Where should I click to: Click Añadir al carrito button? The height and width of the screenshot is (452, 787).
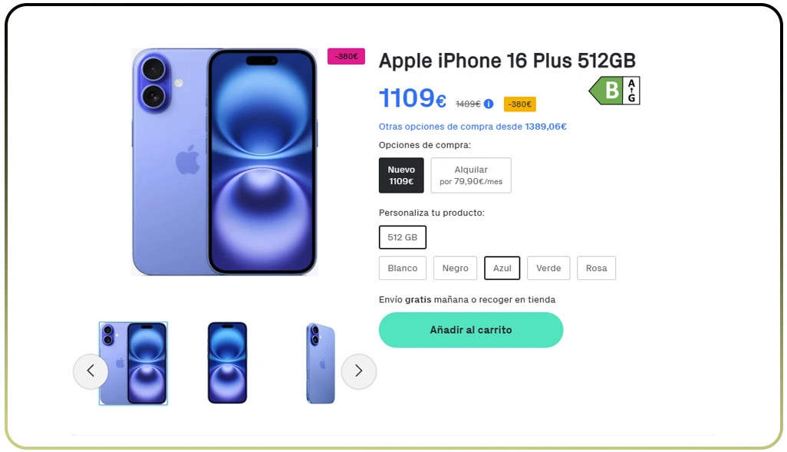click(x=471, y=330)
